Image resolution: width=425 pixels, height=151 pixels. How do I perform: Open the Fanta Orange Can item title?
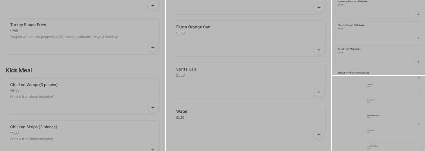pos(193,27)
